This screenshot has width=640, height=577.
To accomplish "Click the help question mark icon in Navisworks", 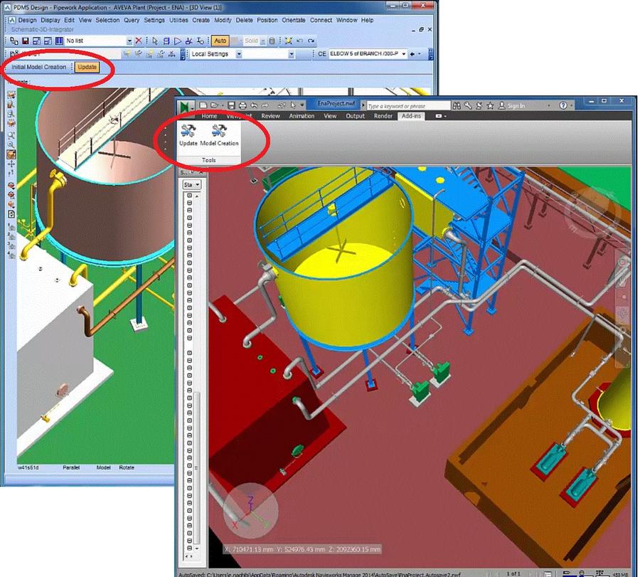I will point(563,105).
